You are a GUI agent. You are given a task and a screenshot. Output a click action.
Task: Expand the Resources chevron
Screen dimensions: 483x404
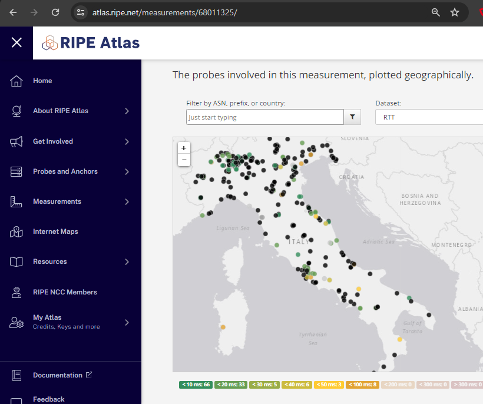[127, 261]
